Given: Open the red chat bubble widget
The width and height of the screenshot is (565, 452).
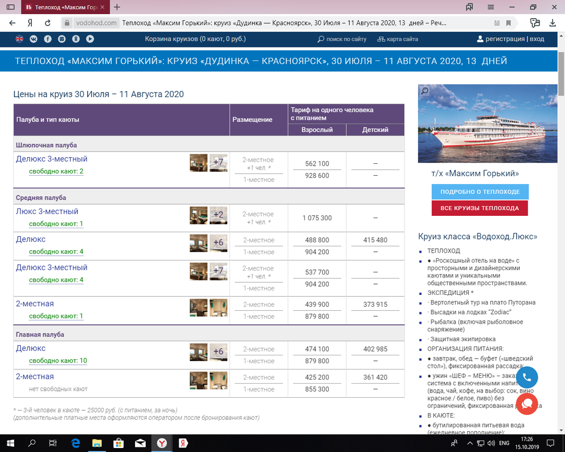Looking at the screenshot, I should [x=527, y=404].
